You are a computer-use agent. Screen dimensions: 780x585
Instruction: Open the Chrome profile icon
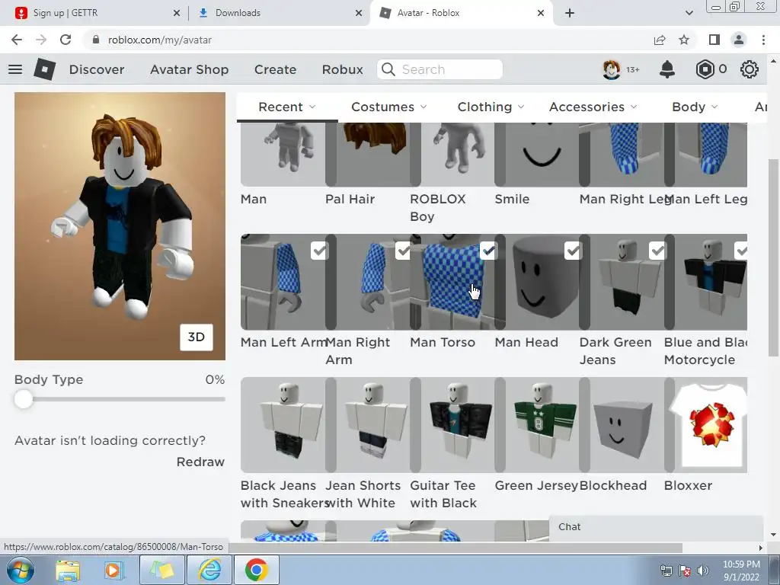pos(739,40)
